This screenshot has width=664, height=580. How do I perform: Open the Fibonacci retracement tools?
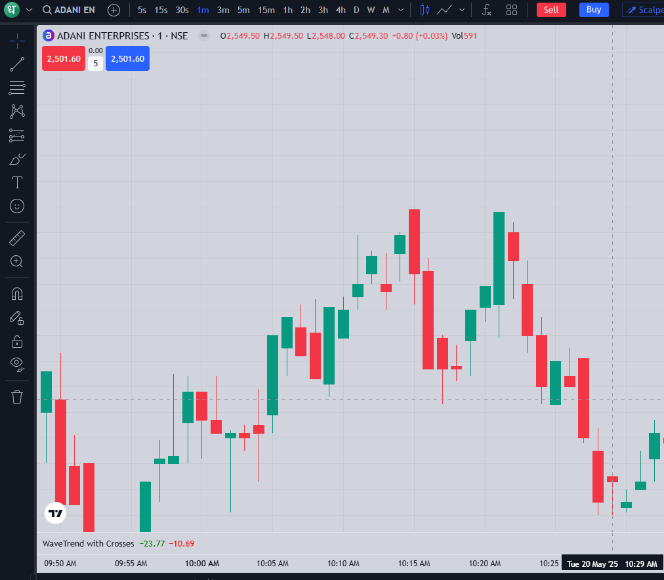[x=17, y=88]
